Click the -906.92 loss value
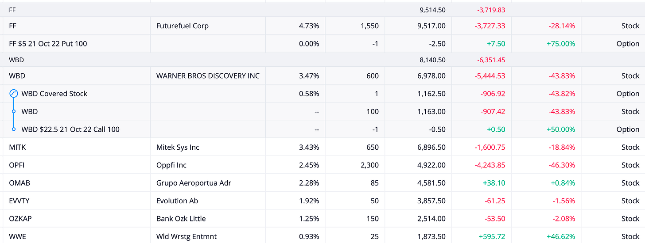Viewport: 645px width, 243px height. tap(493, 94)
